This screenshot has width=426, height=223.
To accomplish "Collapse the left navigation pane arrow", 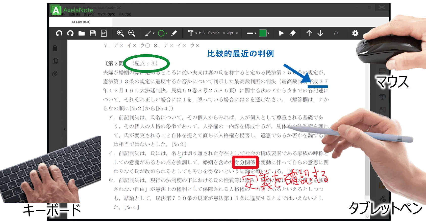I will tap(64, 129).
